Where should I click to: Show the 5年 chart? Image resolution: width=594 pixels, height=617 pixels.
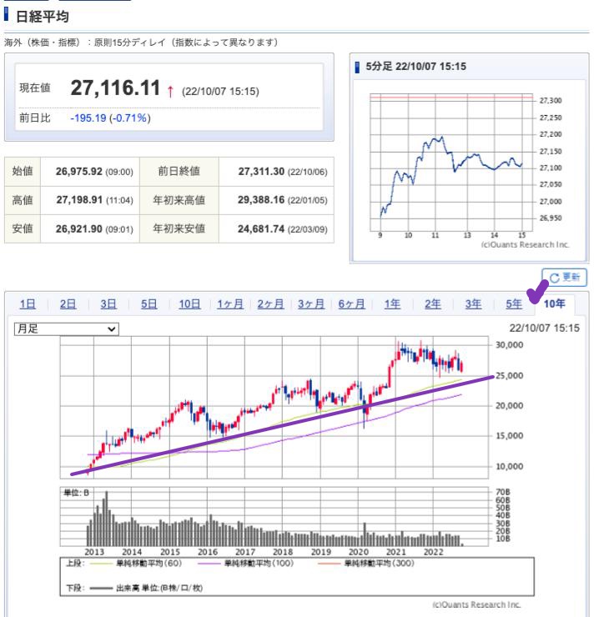514,304
